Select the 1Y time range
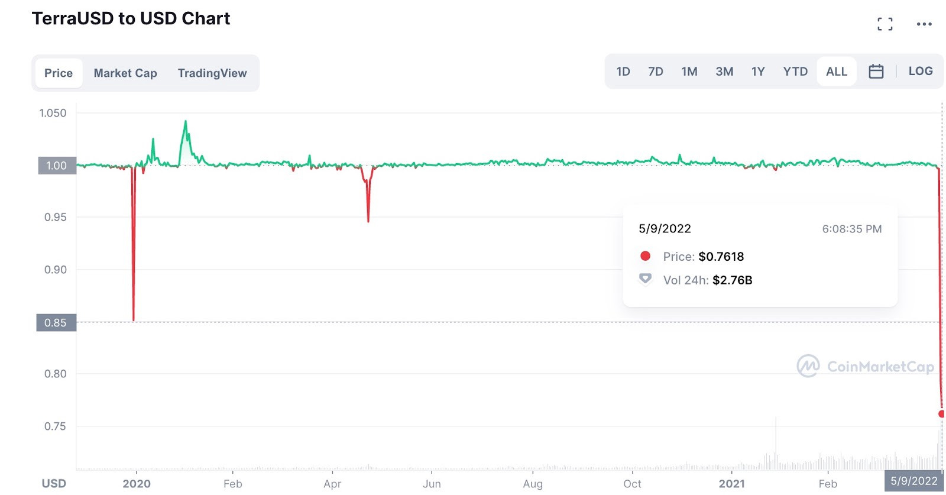 tap(758, 72)
